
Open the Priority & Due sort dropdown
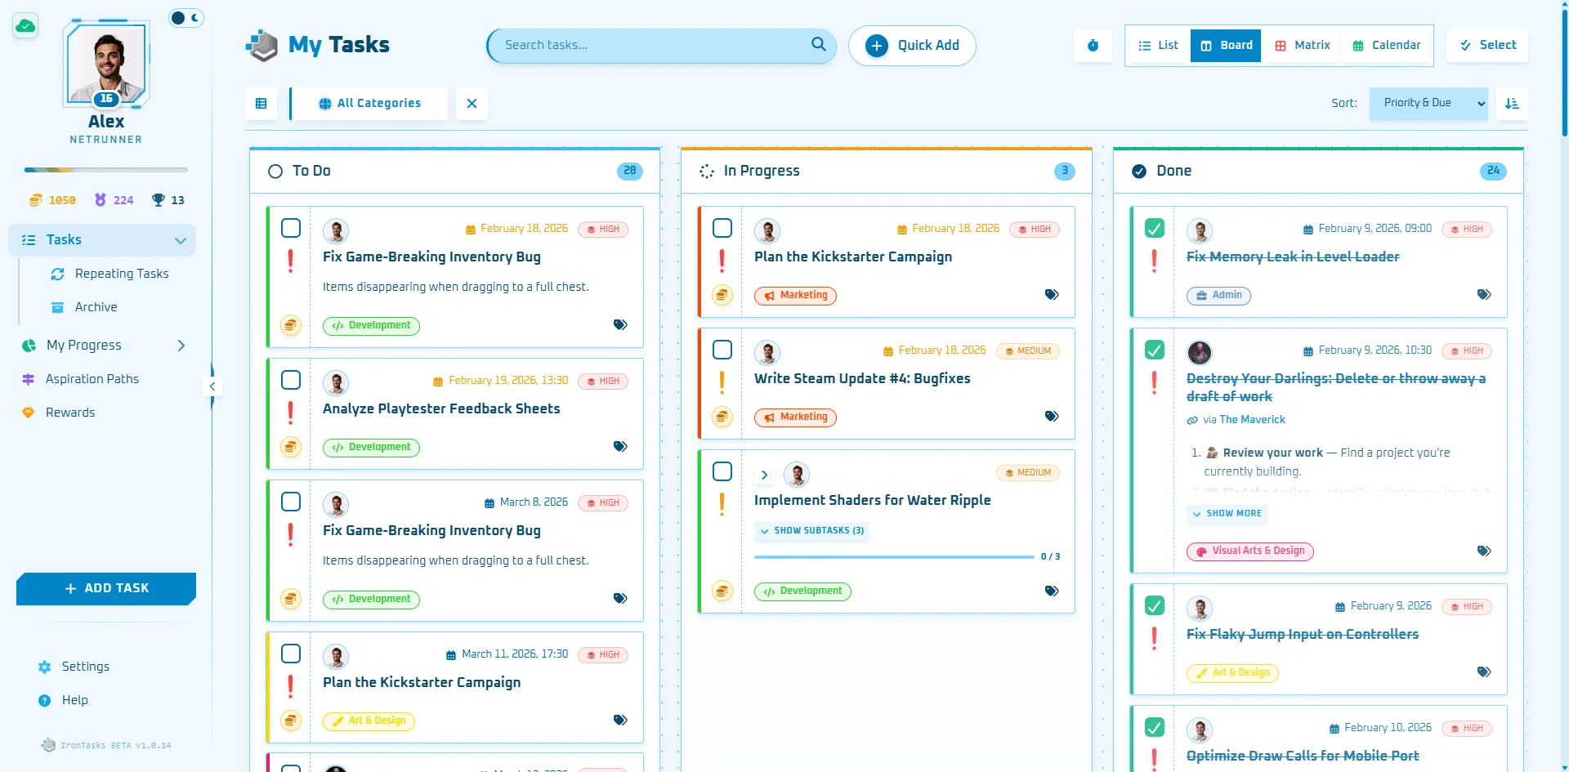[x=1428, y=104]
